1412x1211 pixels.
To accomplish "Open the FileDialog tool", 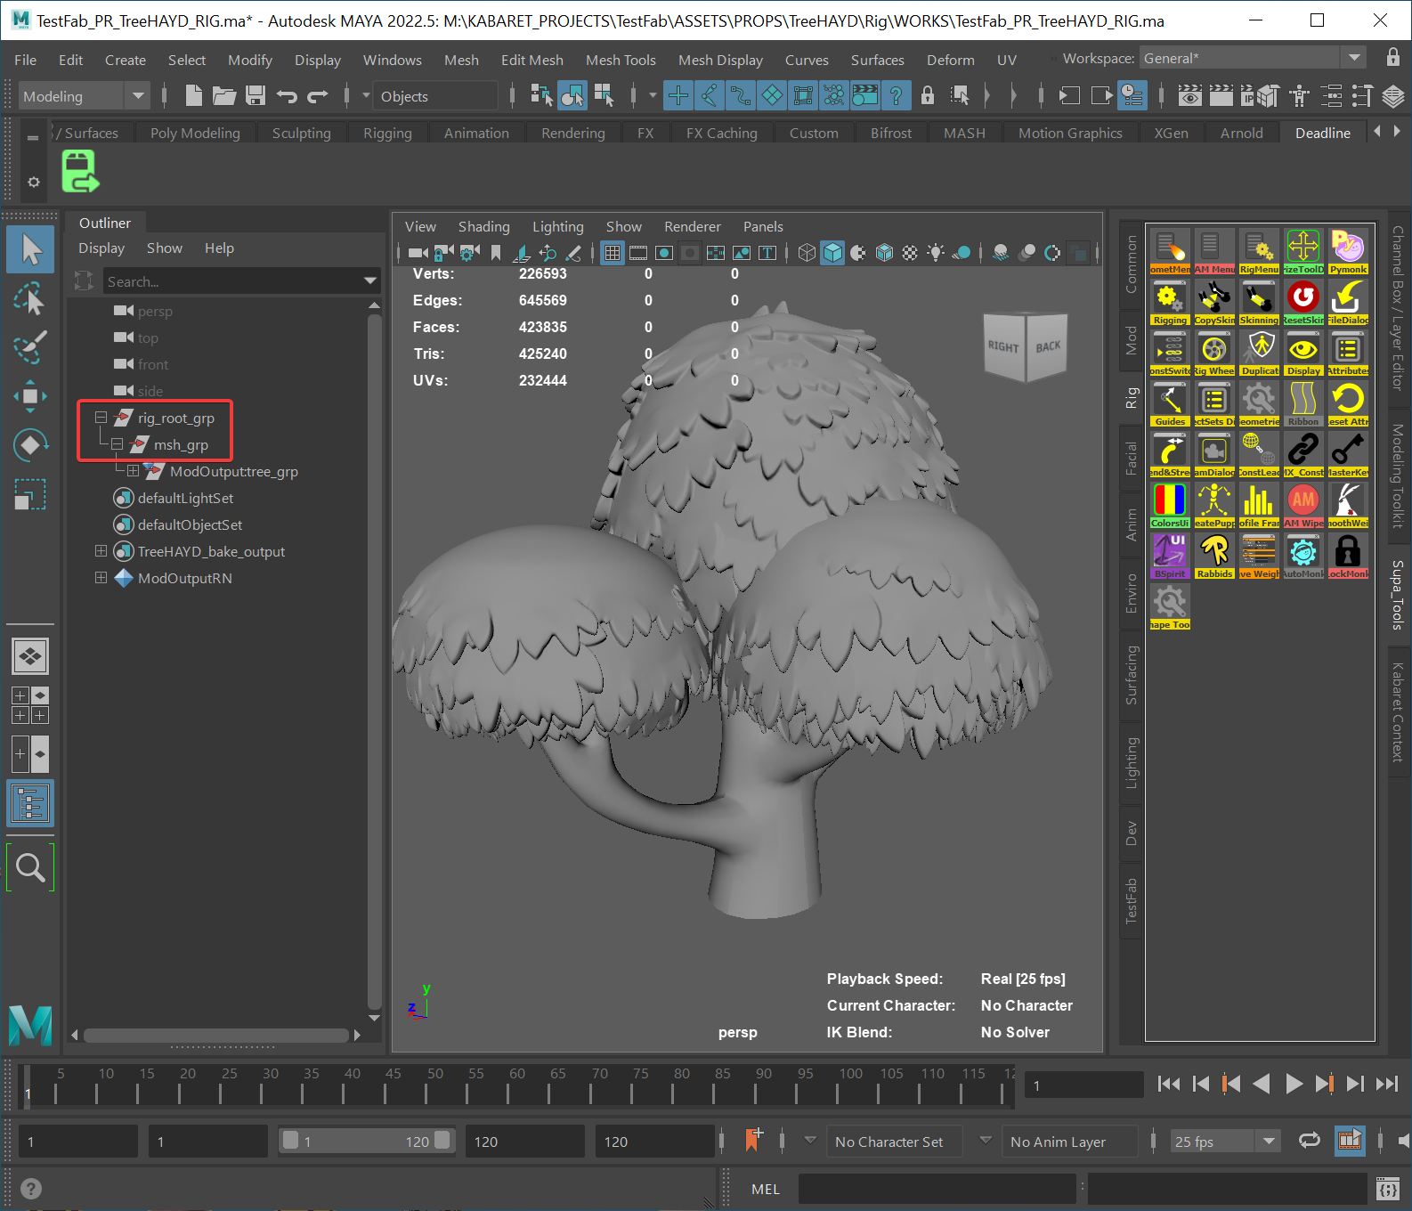I will (x=1347, y=302).
